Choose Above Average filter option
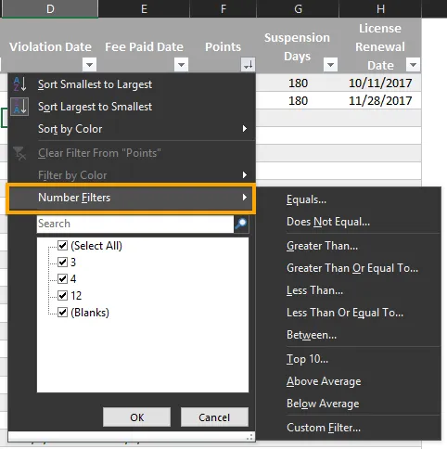The height and width of the screenshot is (449, 447). (x=349, y=381)
